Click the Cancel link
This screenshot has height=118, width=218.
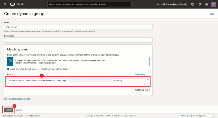point(19,110)
